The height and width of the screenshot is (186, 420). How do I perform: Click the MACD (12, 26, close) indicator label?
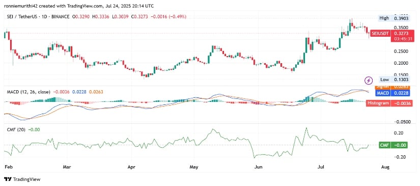(29, 92)
